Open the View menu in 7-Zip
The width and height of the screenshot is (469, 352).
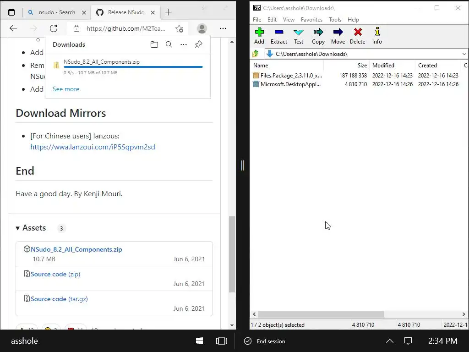tap(289, 19)
